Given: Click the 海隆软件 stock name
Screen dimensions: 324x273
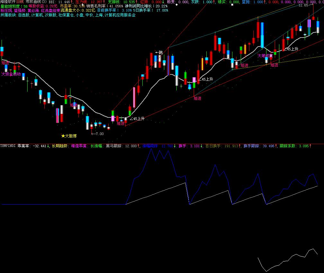Looking at the screenshot, I should (x=8, y=2).
